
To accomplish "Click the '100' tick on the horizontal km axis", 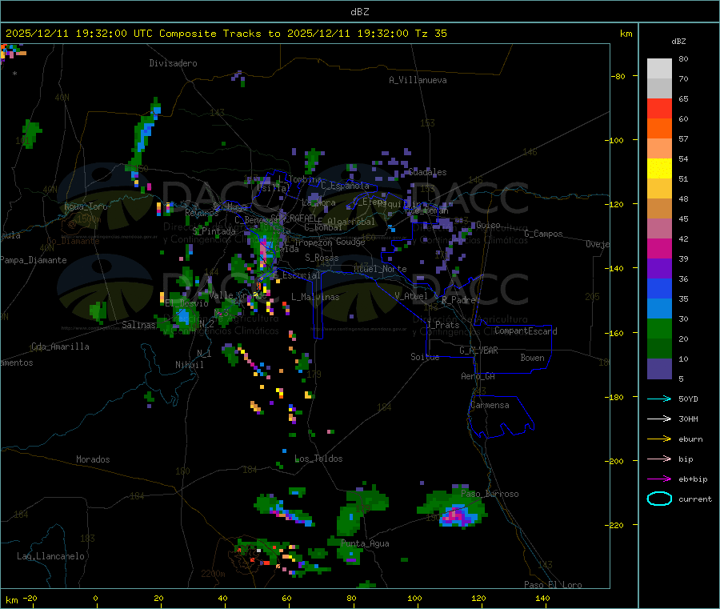I will [x=414, y=598].
